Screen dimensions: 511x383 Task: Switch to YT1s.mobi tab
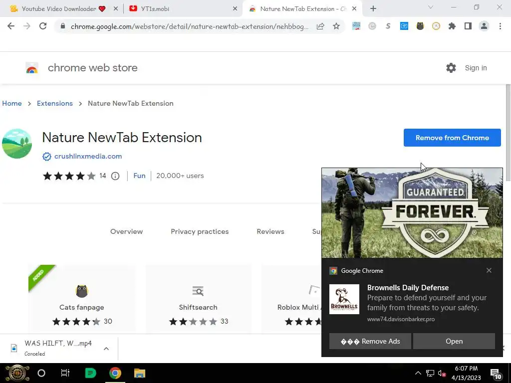coord(155,9)
